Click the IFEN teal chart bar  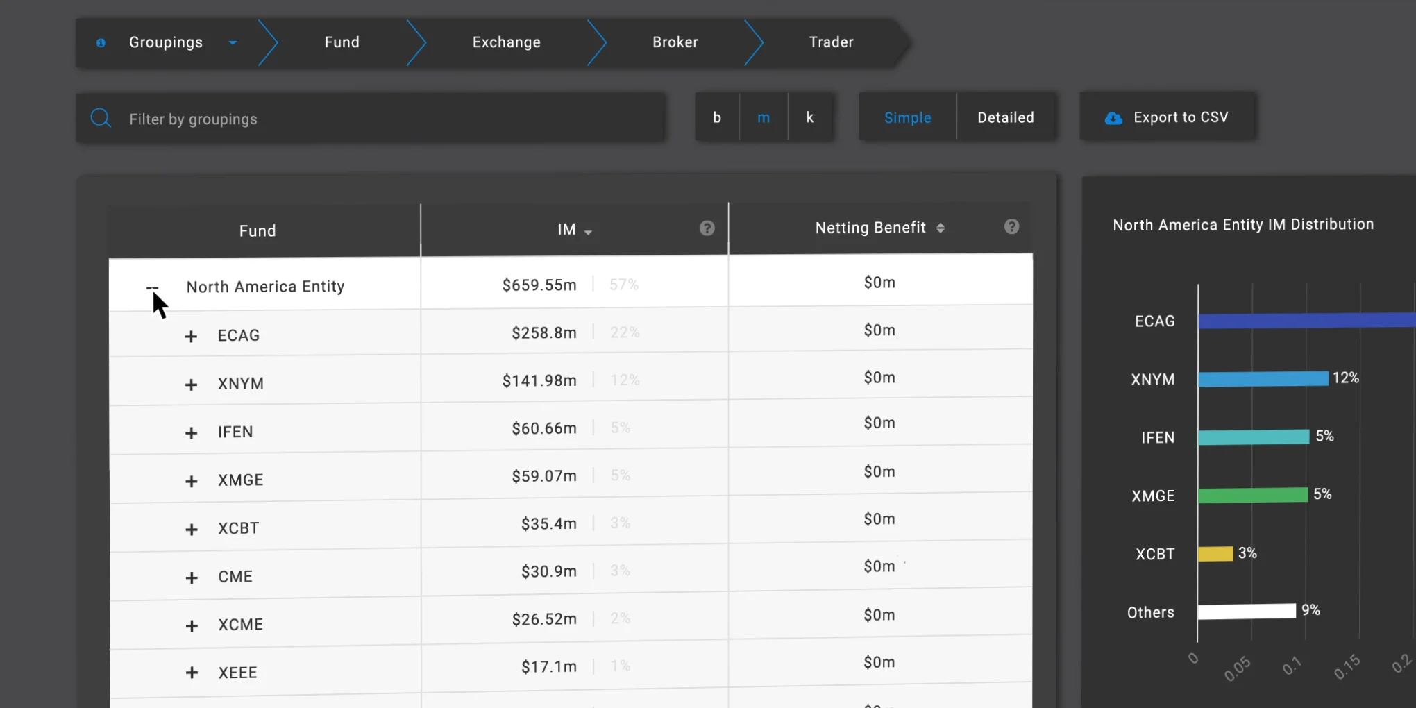coord(1254,437)
